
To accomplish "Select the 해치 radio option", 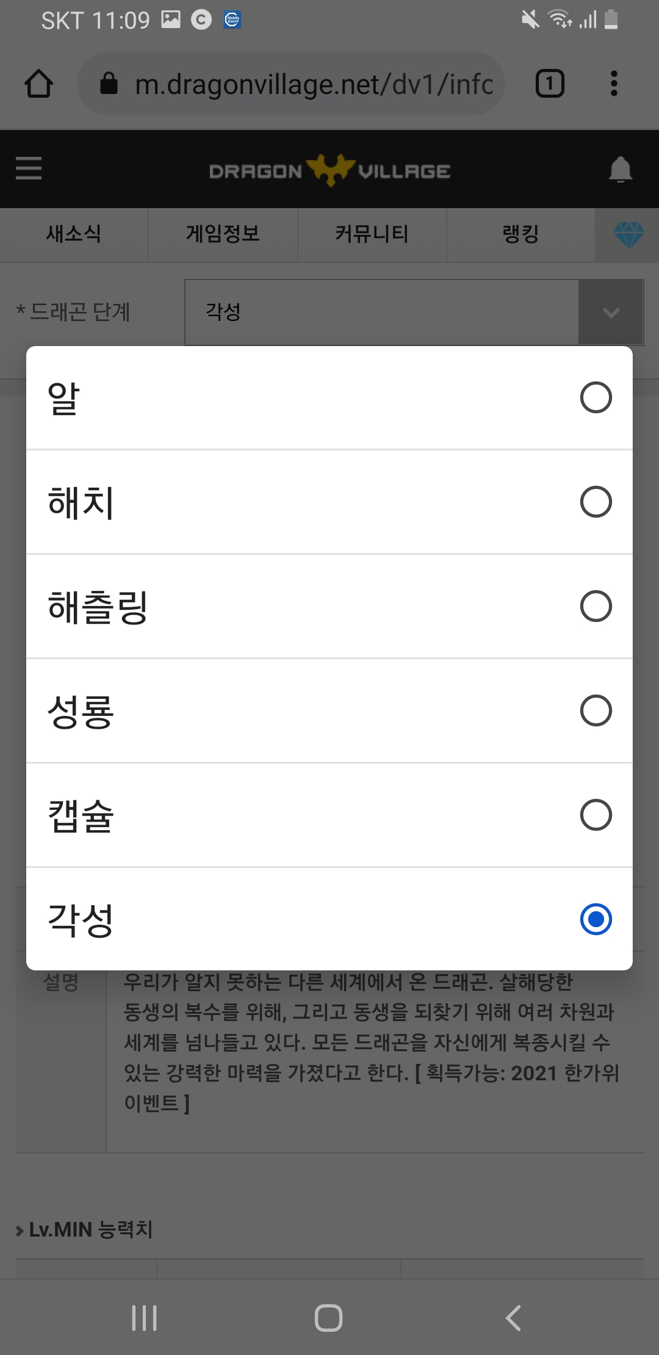I will pyautogui.click(x=596, y=502).
